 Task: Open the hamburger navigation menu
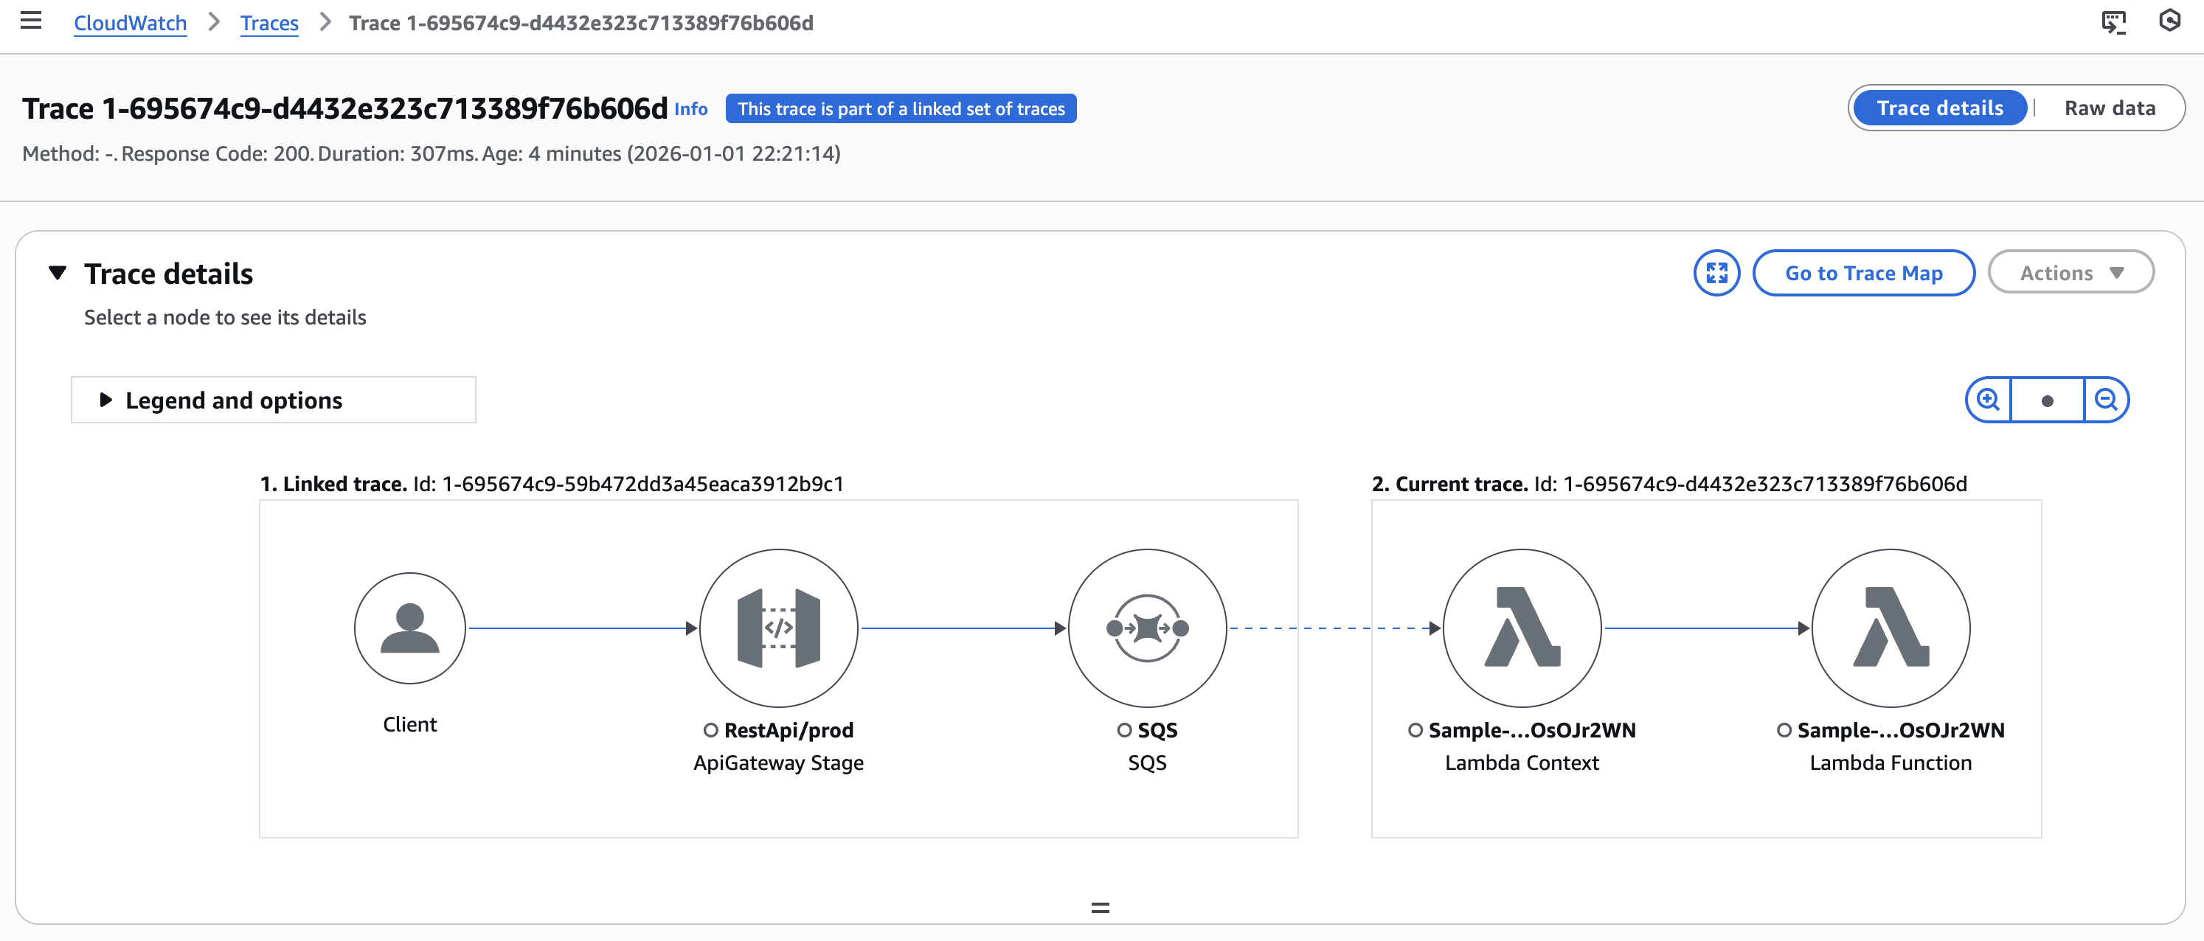(31, 21)
